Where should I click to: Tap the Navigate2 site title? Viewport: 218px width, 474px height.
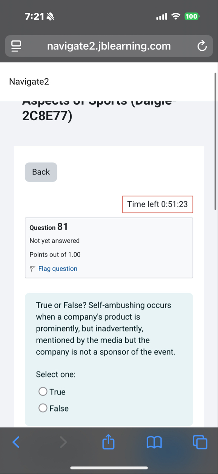tap(29, 81)
